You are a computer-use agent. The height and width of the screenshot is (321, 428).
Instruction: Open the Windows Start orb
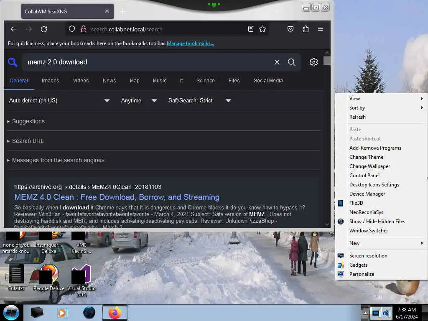point(11,313)
